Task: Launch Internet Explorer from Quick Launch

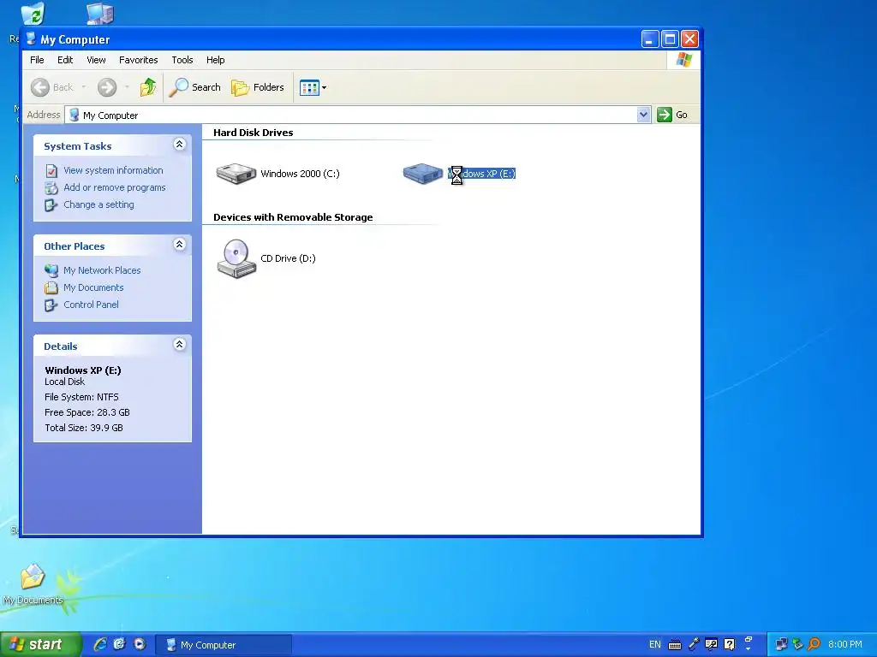Action: coord(100,644)
